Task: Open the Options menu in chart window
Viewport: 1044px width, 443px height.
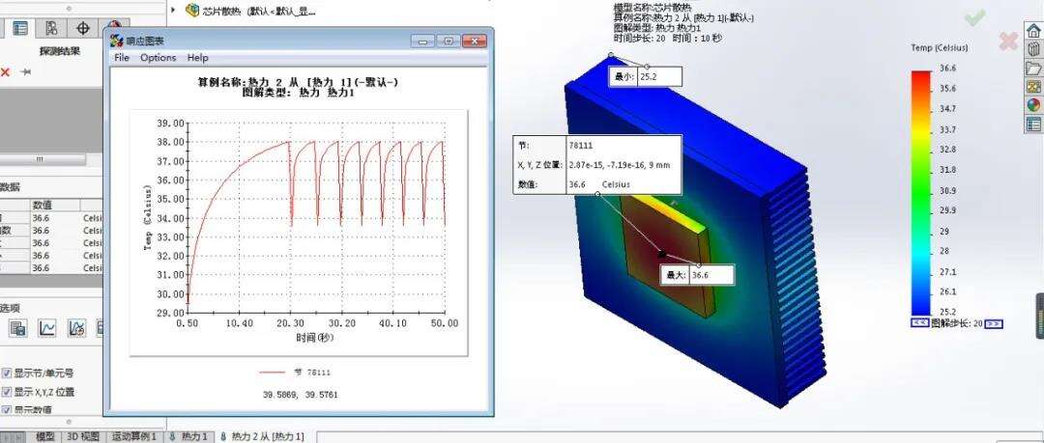Action: 159,58
